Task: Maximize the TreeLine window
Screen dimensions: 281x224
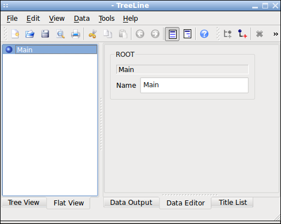Action: (265, 6)
